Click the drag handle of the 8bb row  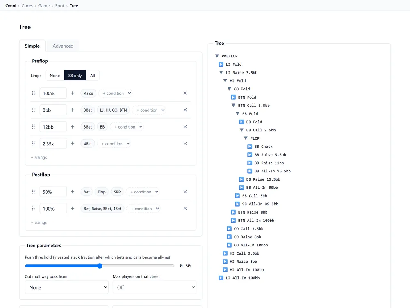34,110
